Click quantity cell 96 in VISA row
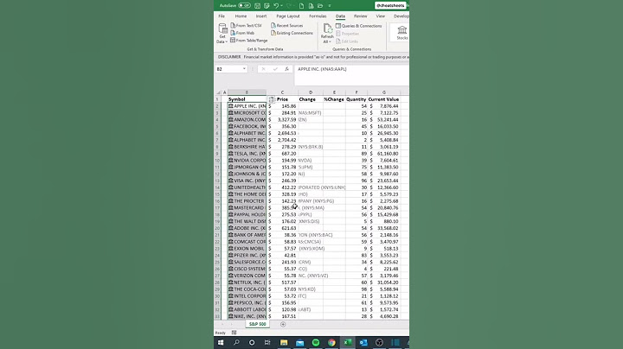The height and width of the screenshot is (349, 623). coord(356,181)
